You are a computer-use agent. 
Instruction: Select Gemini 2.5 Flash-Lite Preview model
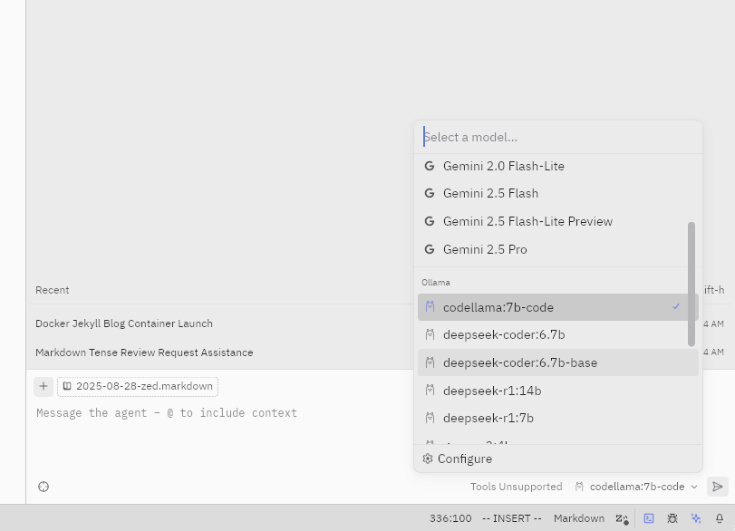(557, 221)
